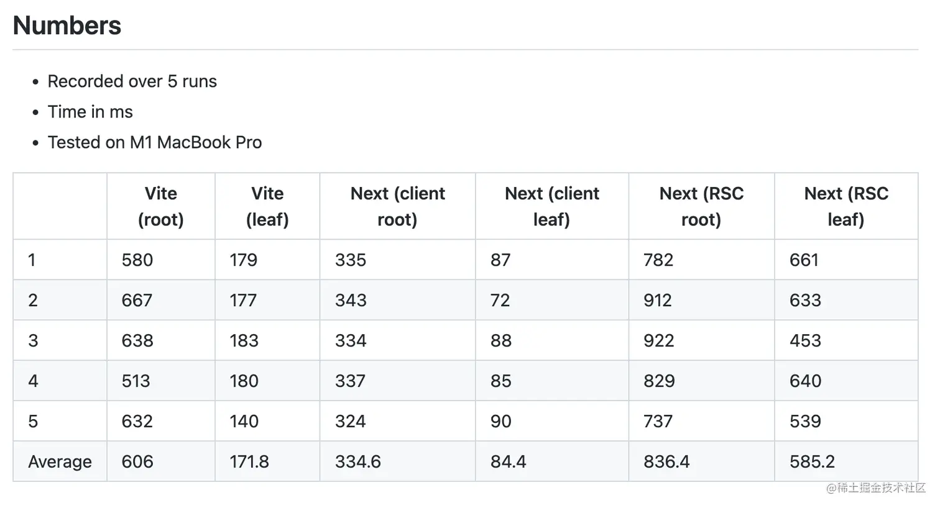This screenshot has height=508, width=940.
Task: Select the cell showing 912
Action: pos(658,300)
